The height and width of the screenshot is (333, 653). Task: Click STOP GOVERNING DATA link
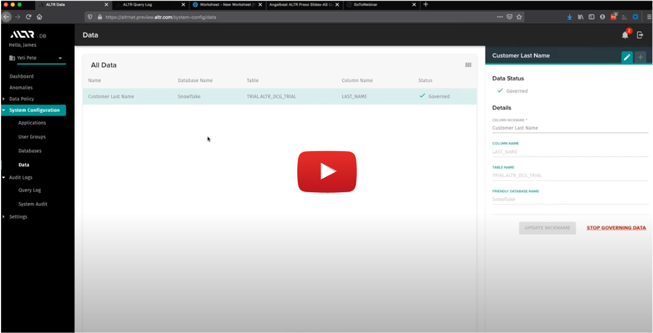coord(616,228)
